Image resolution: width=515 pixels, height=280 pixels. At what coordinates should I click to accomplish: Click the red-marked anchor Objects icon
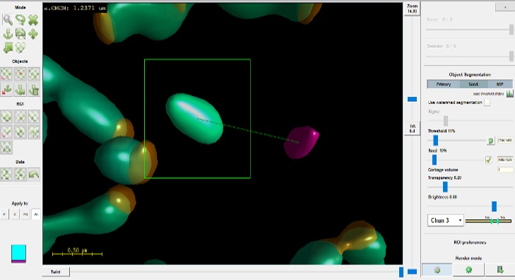click(x=6, y=89)
